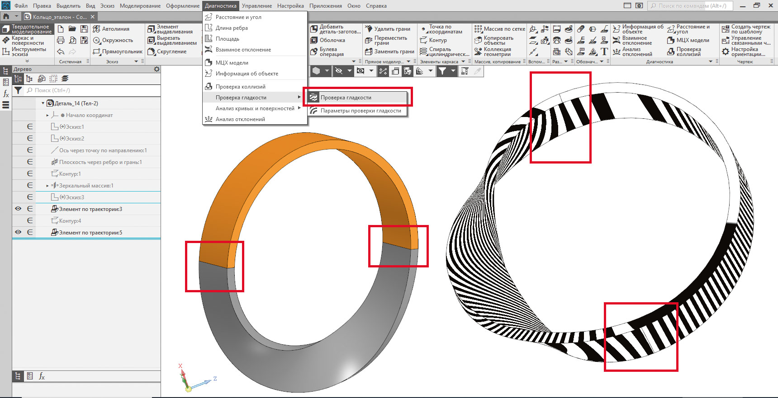Toggle inclusion mark for Плоскость через ребро row
The width and height of the screenshot is (778, 398).
[30, 162]
